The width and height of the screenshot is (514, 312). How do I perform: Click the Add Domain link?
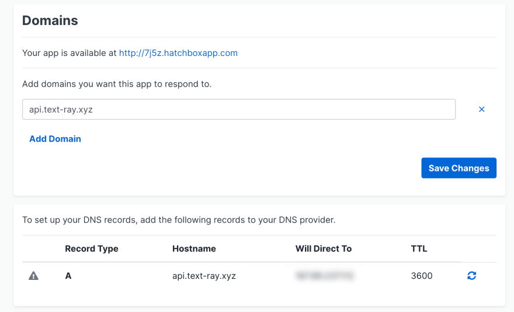point(55,139)
